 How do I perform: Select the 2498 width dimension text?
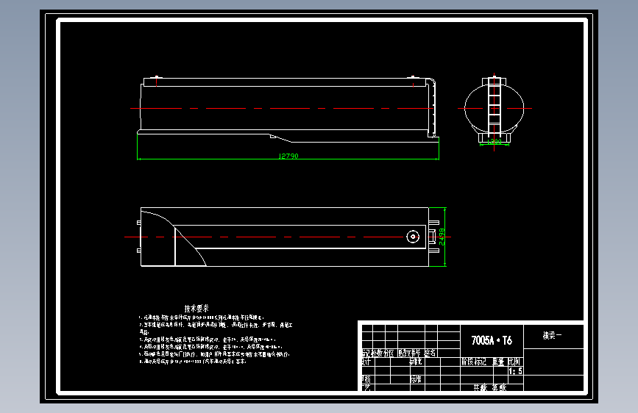pos(442,237)
